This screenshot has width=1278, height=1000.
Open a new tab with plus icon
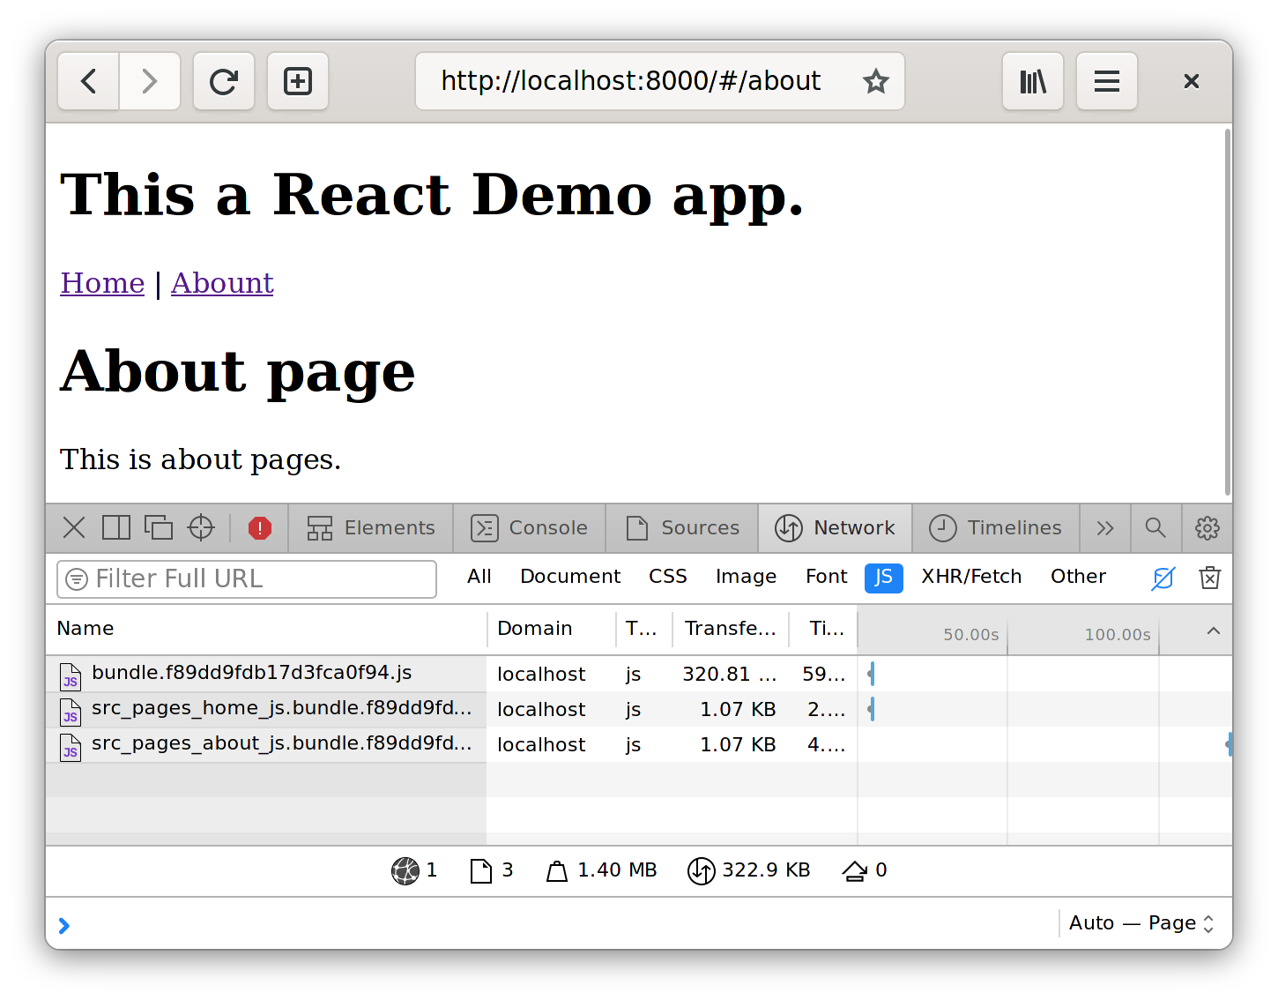298,82
